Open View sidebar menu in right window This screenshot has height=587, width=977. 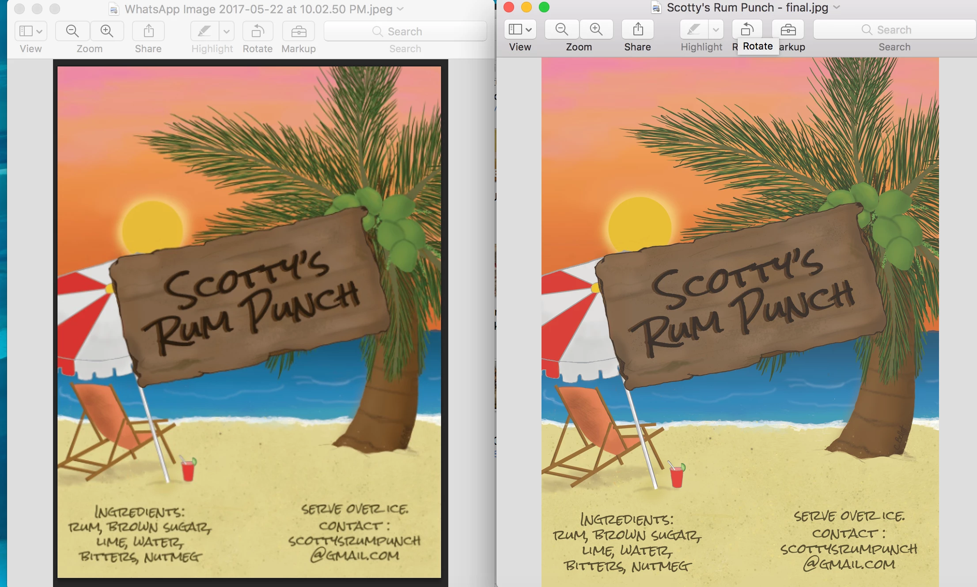click(x=520, y=30)
